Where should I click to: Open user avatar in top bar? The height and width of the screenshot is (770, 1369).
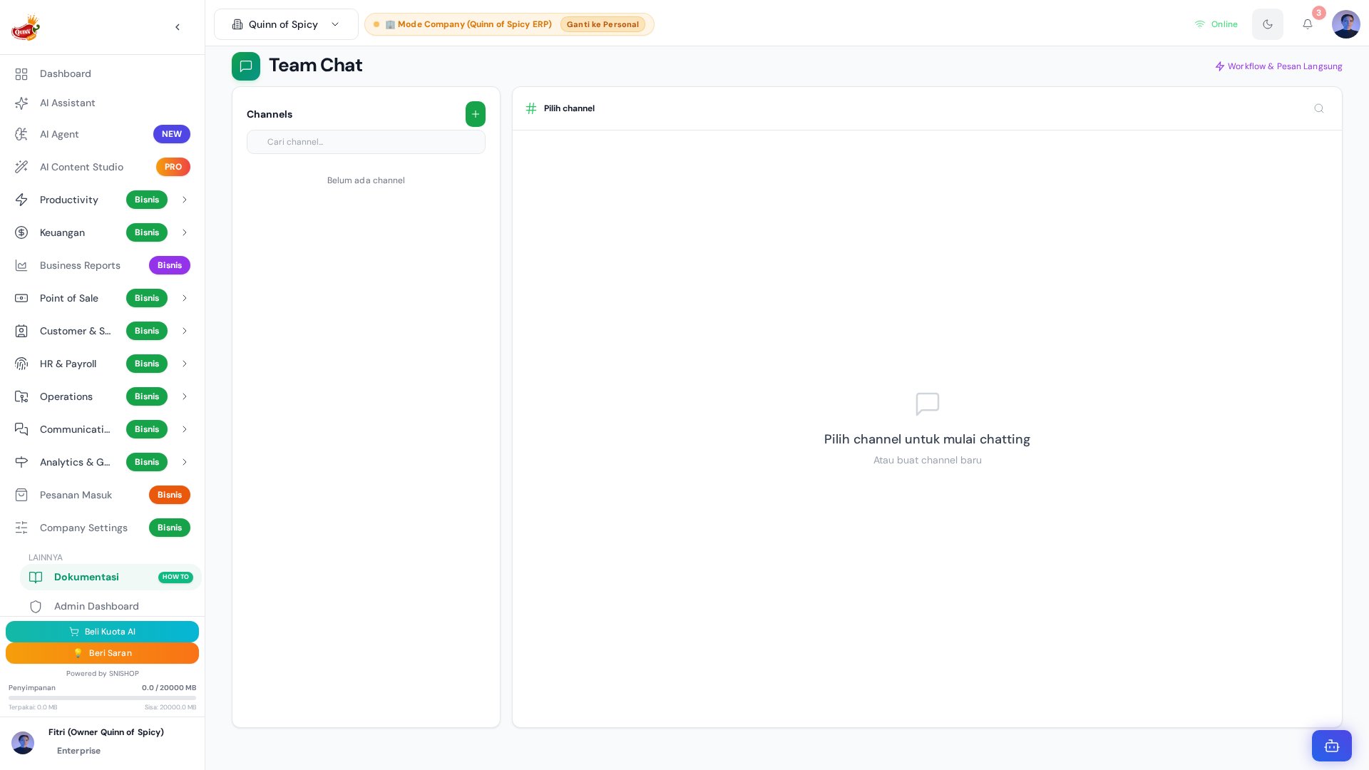tap(1346, 24)
